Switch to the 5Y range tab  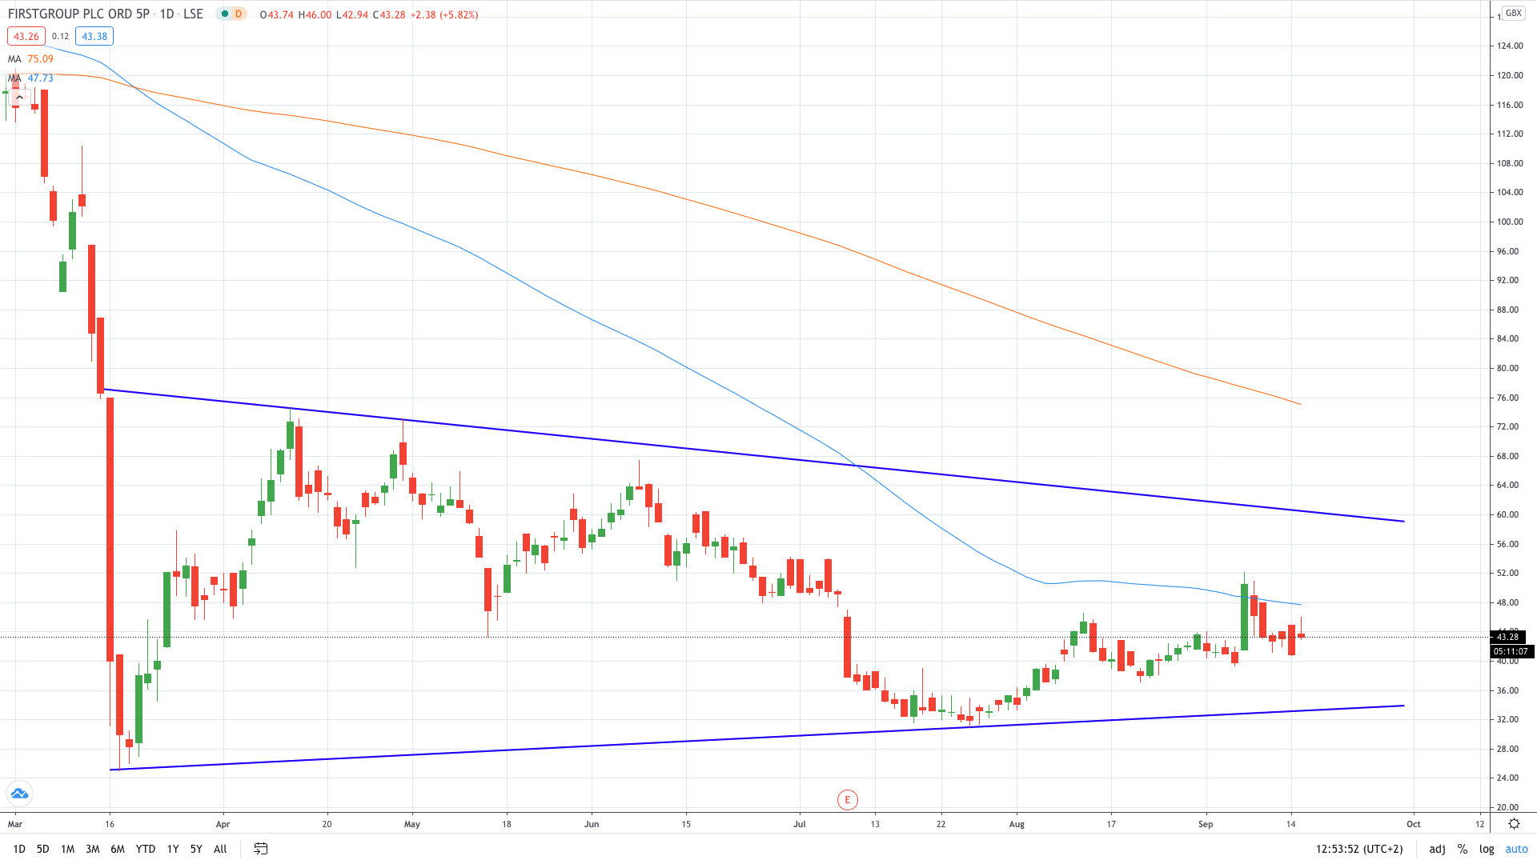point(195,849)
